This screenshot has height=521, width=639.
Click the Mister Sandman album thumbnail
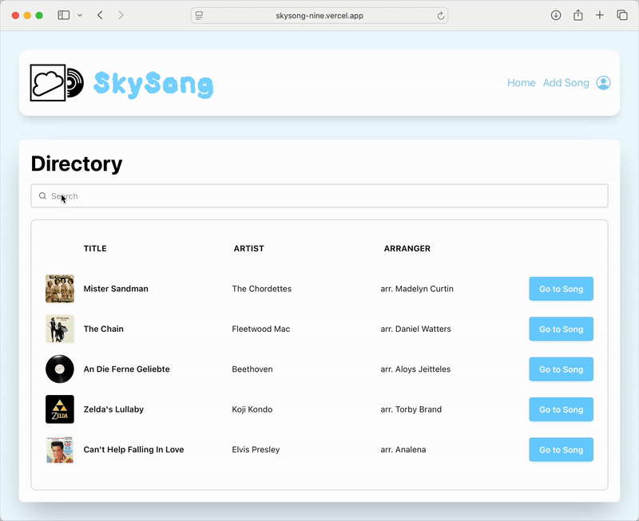point(60,288)
